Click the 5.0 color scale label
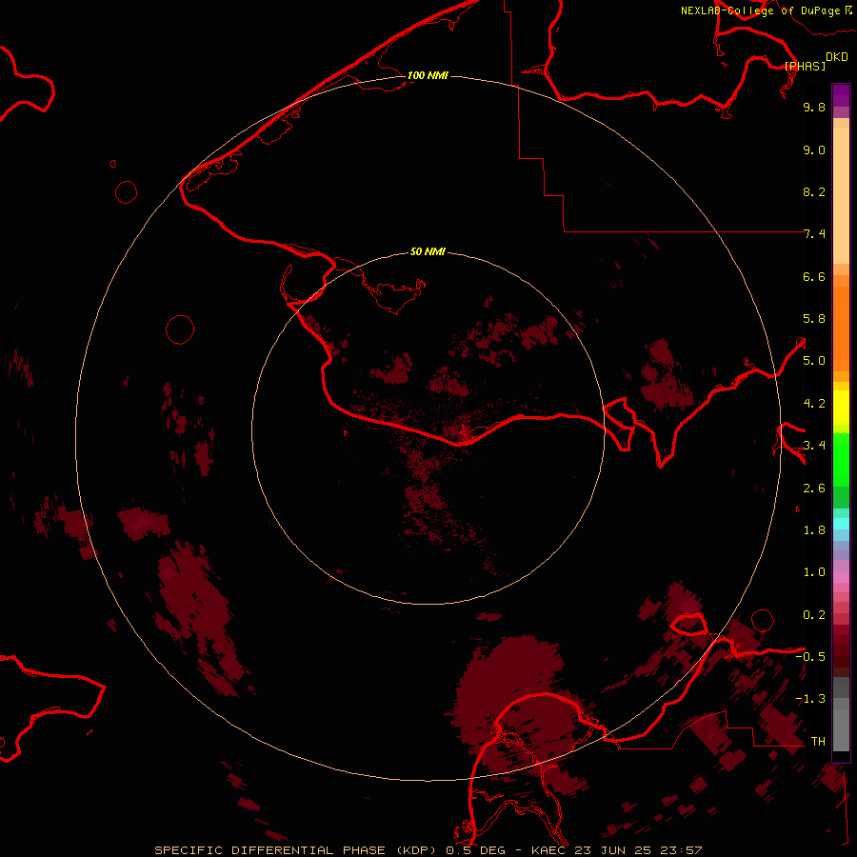Screen dimensions: 857x857 tap(814, 361)
